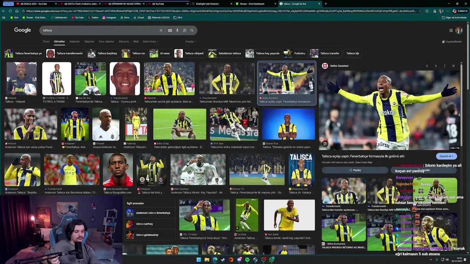
Task: Go to Google logo homepage
Action: (x=22, y=30)
